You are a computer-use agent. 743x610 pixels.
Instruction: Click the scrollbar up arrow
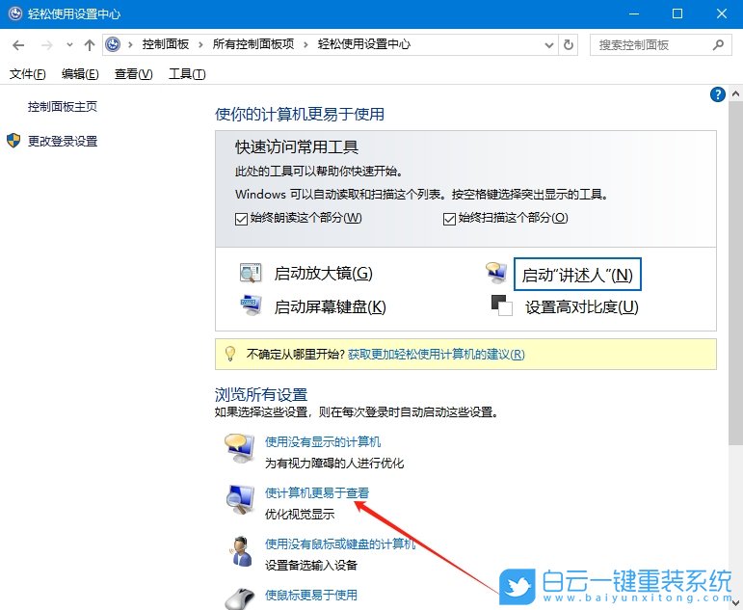735,93
